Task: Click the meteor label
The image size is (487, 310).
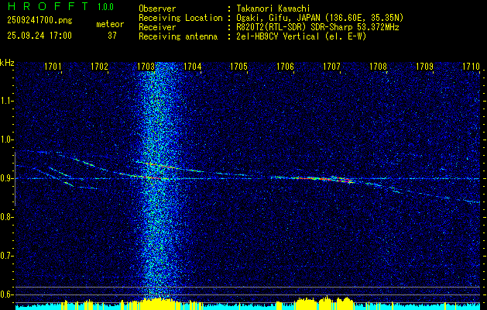Action: pos(110,24)
